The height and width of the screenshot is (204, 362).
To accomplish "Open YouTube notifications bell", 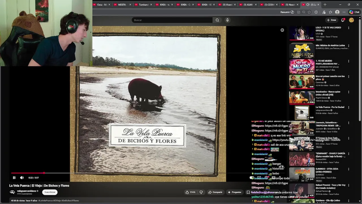I will (343, 20).
